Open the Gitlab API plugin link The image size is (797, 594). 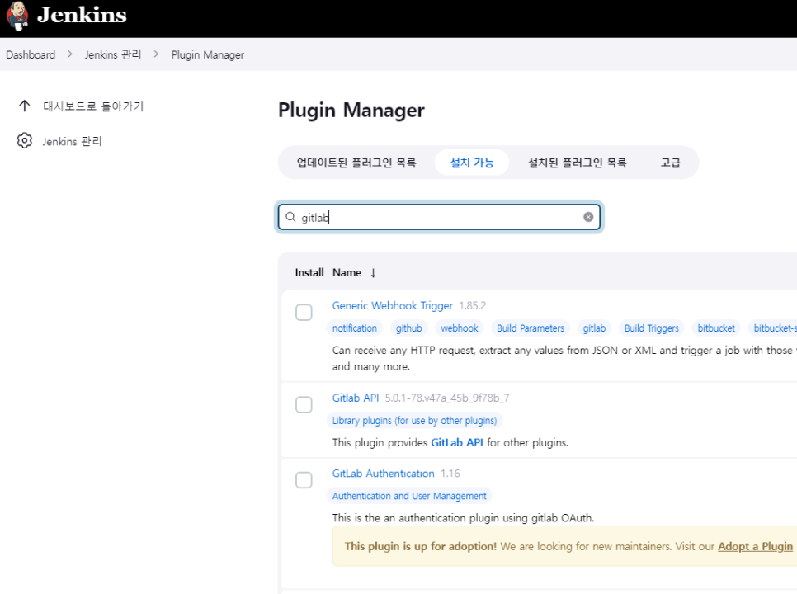(356, 398)
